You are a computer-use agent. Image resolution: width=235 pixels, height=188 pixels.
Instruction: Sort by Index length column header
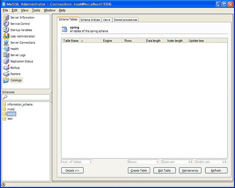[176, 40]
